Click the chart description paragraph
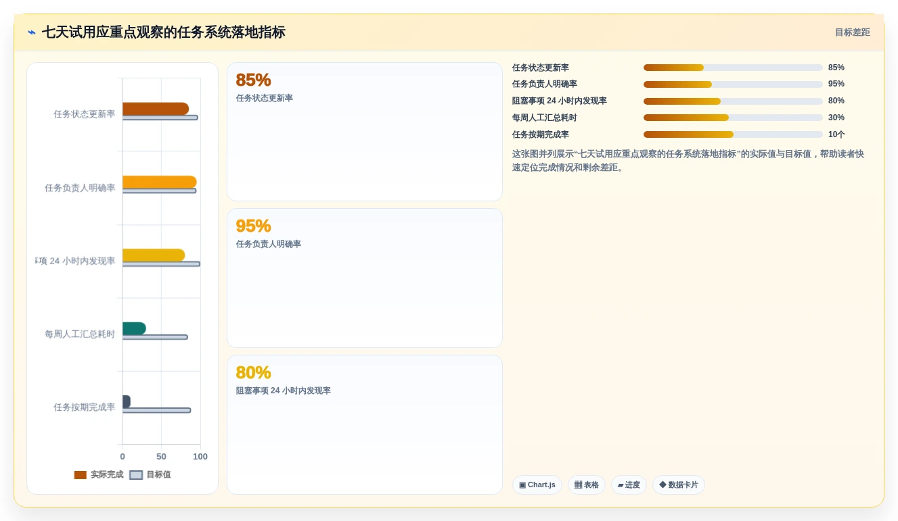The height and width of the screenshot is (521, 898). tap(688, 161)
